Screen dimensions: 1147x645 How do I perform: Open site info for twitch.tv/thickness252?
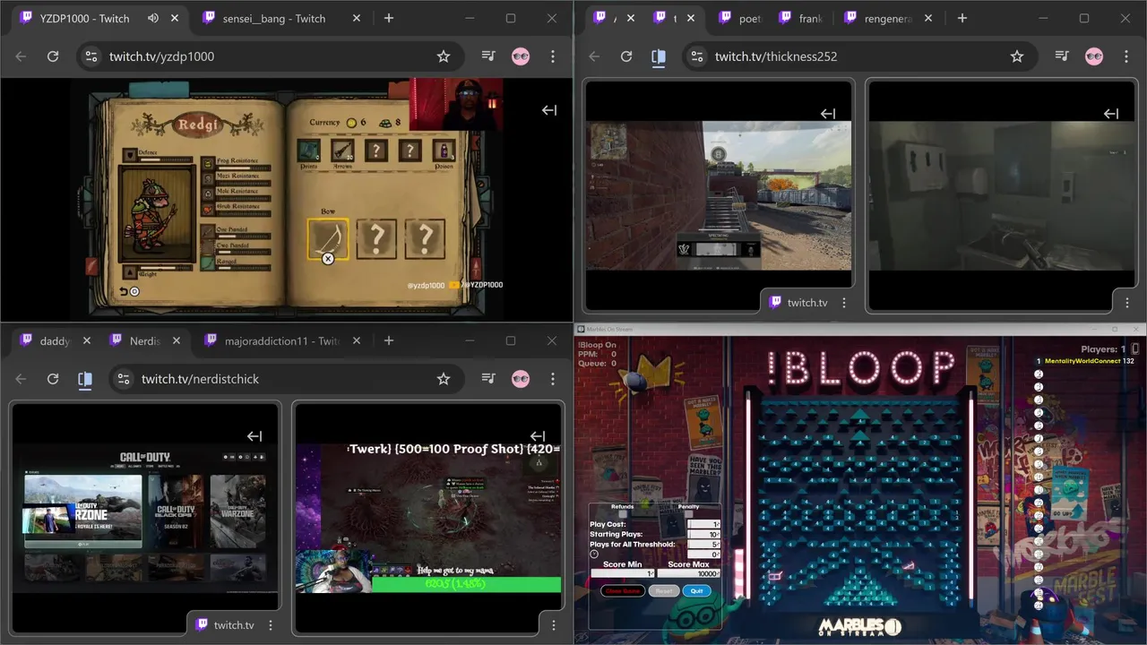coord(696,56)
